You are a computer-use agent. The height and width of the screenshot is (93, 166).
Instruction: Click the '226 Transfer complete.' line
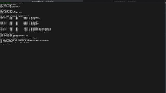tap(7, 42)
